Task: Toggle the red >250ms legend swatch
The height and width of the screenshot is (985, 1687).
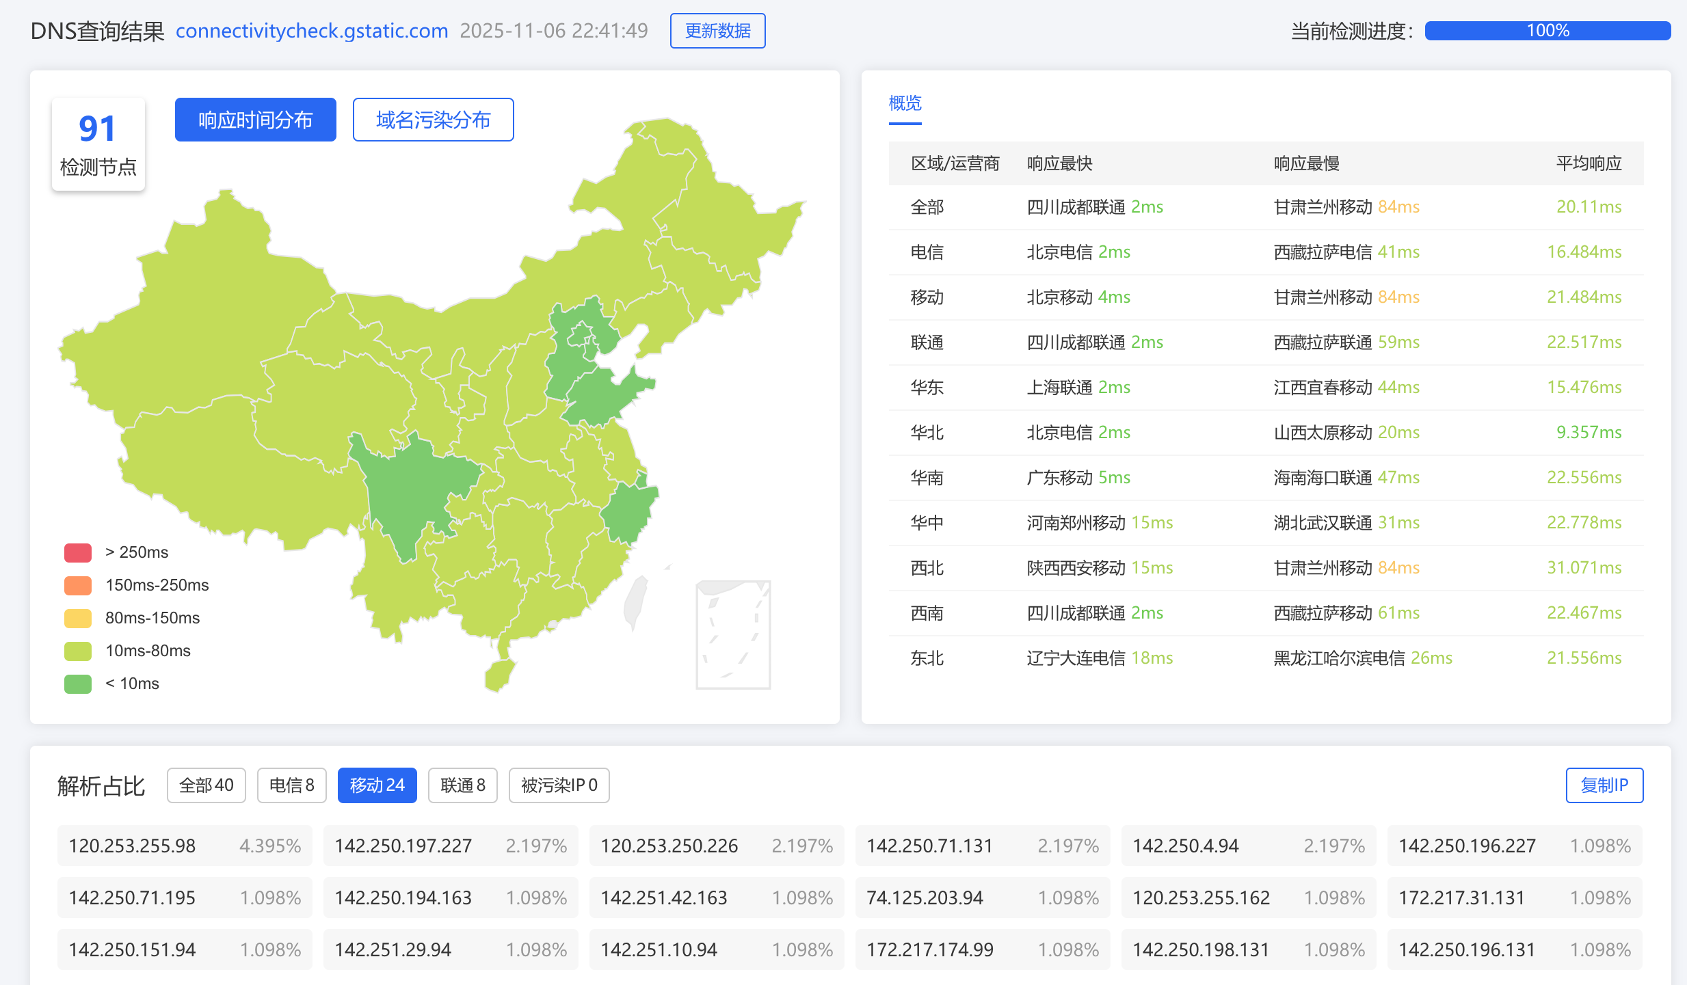Action: point(78,552)
